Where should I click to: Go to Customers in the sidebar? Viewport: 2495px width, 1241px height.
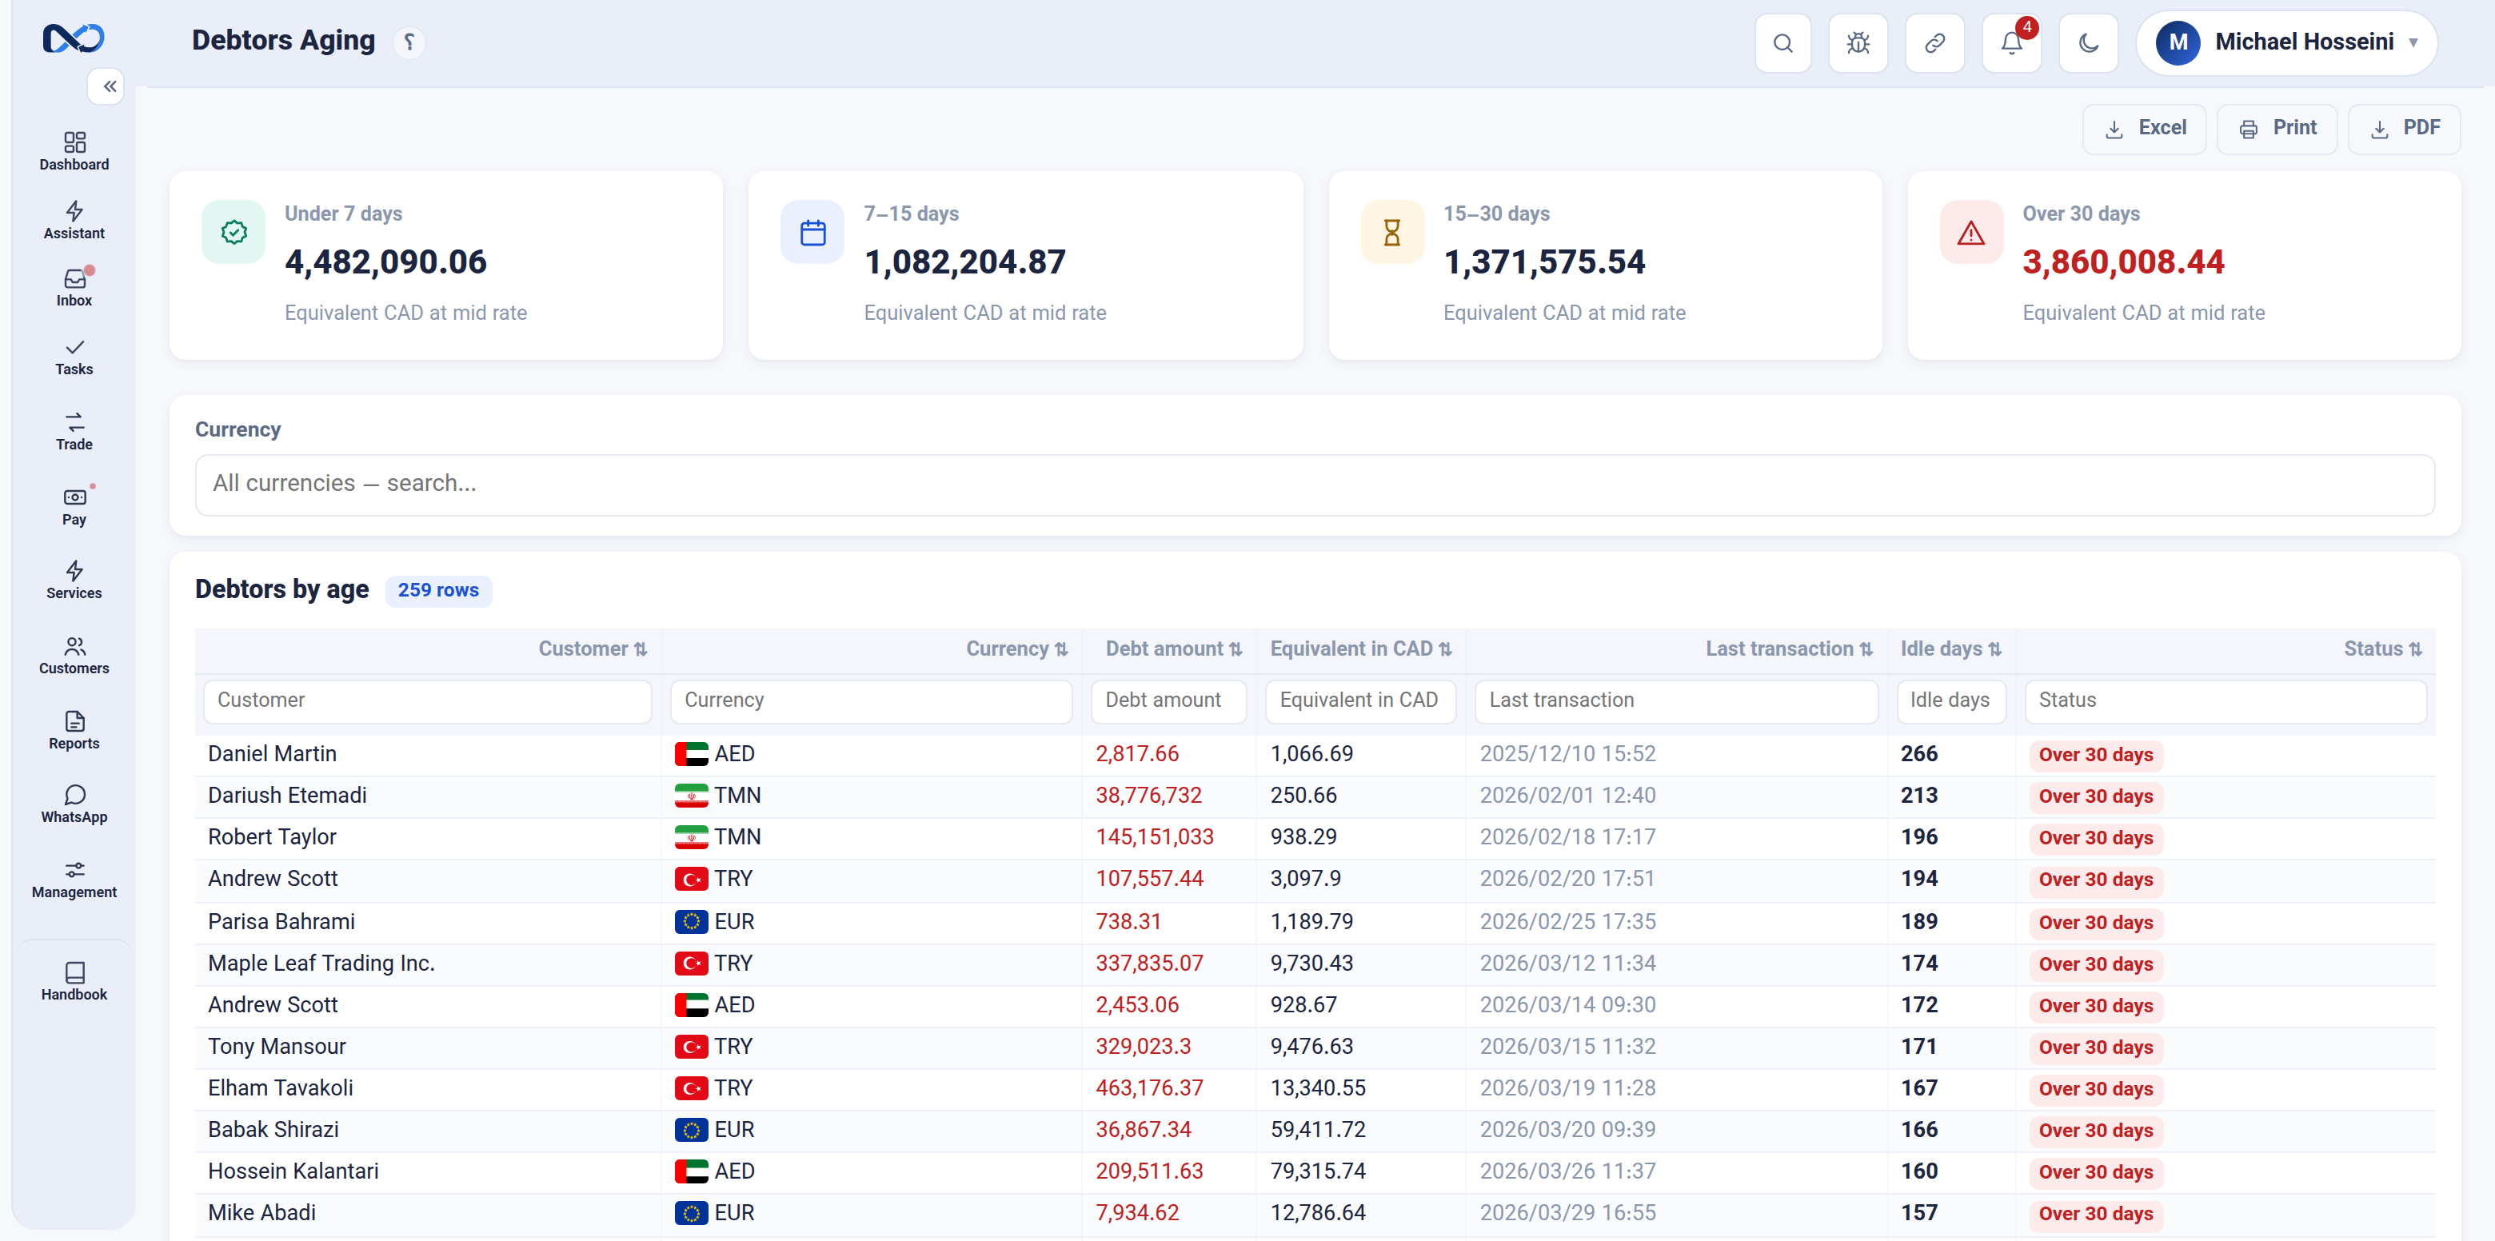coord(74,656)
